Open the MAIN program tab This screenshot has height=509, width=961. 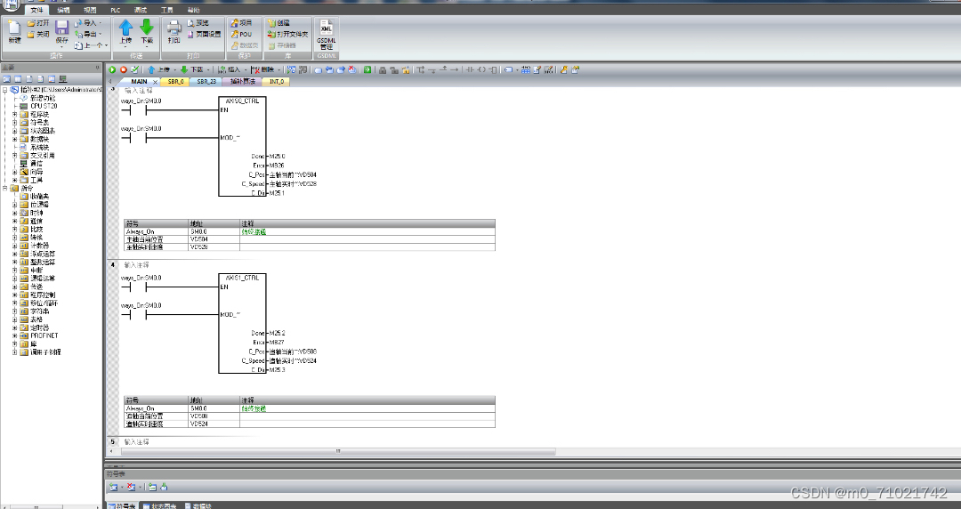point(139,82)
